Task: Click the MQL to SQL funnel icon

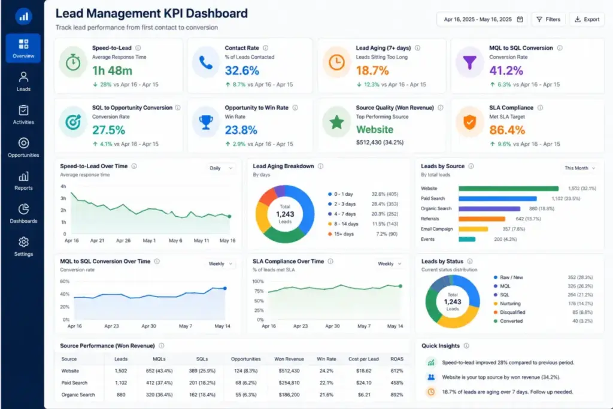Action: click(x=469, y=62)
